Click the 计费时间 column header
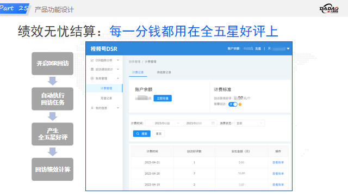348x196 pixels. pyautogui.click(x=152, y=151)
